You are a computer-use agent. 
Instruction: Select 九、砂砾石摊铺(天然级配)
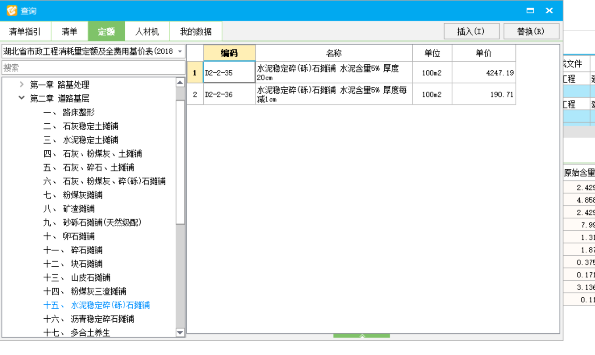[92, 223]
